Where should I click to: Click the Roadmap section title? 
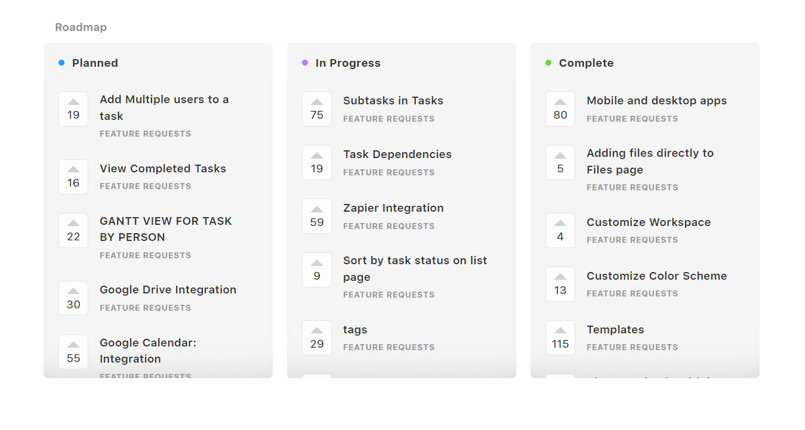[x=81, y=27]
